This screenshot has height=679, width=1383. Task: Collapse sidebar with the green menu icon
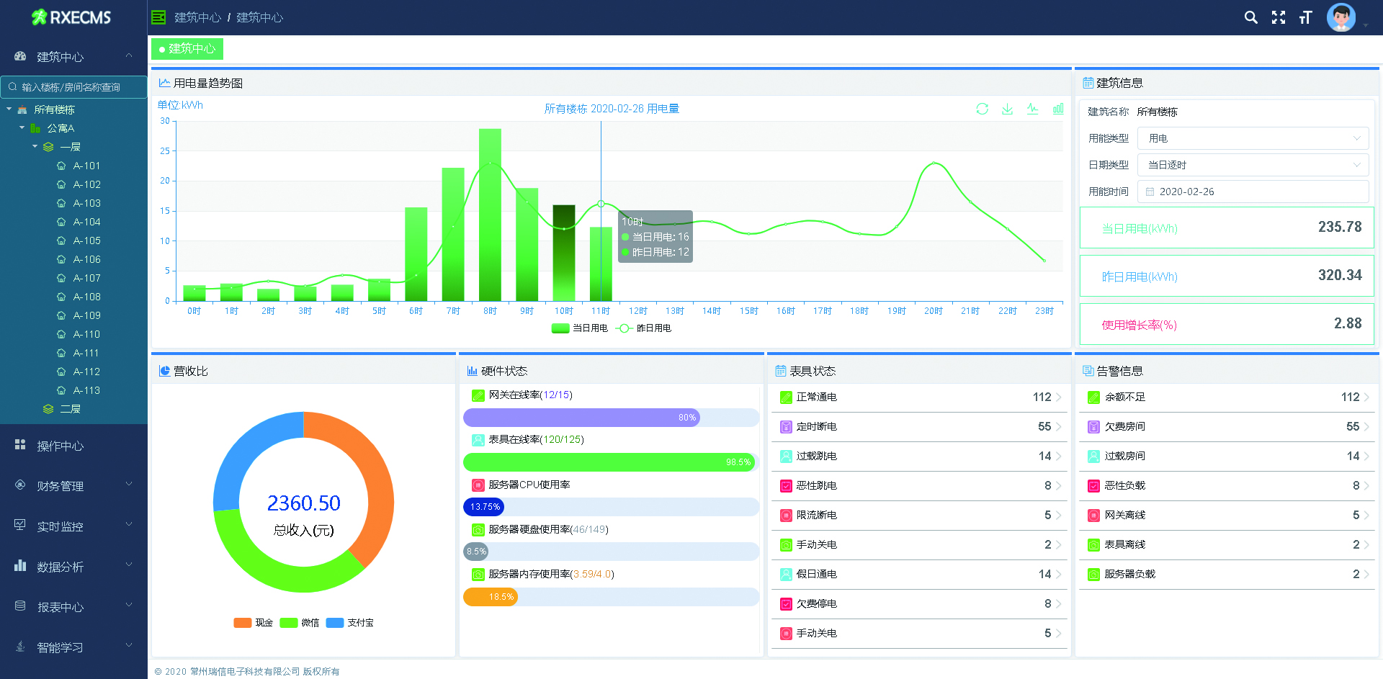(x=158, y=17)
